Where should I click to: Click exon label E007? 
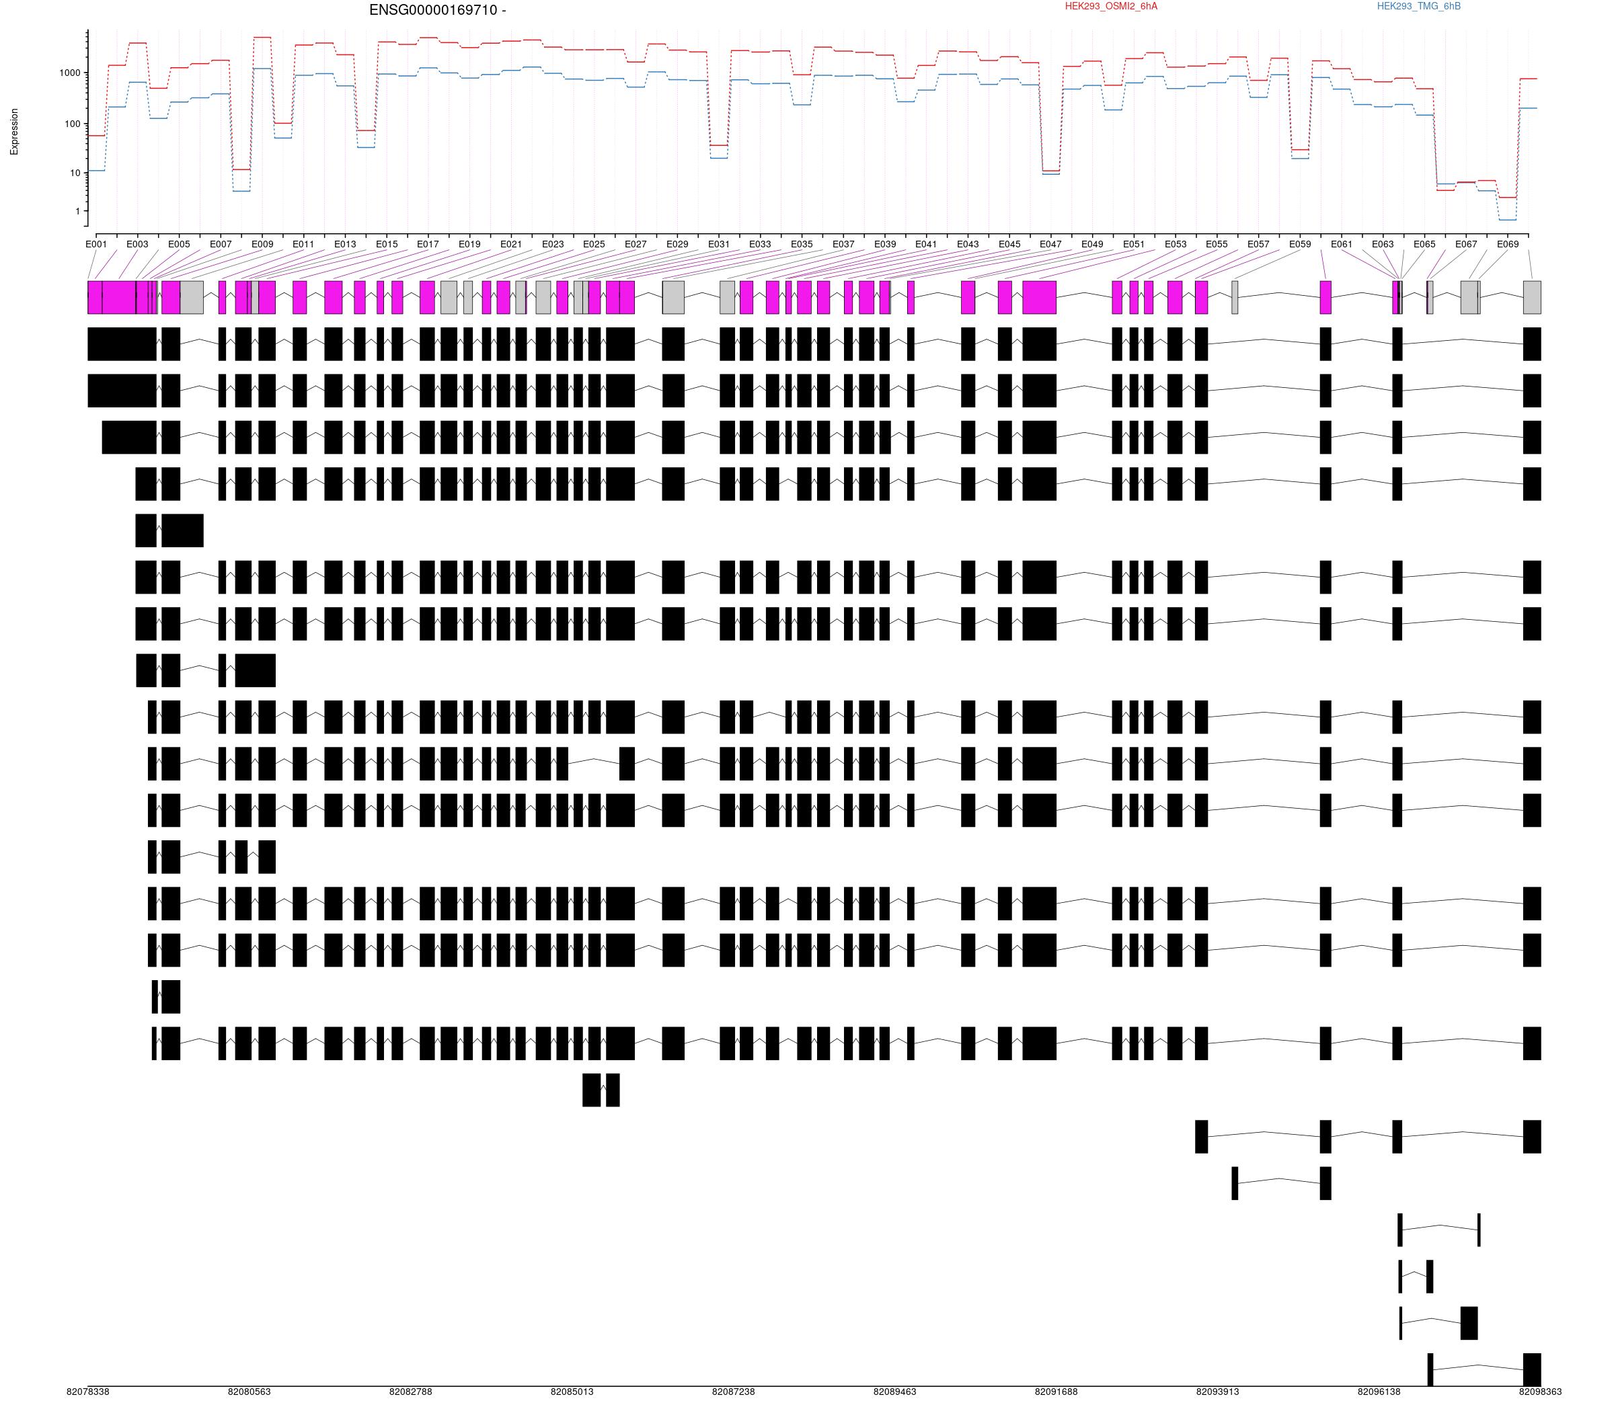(x=221, y=245)
